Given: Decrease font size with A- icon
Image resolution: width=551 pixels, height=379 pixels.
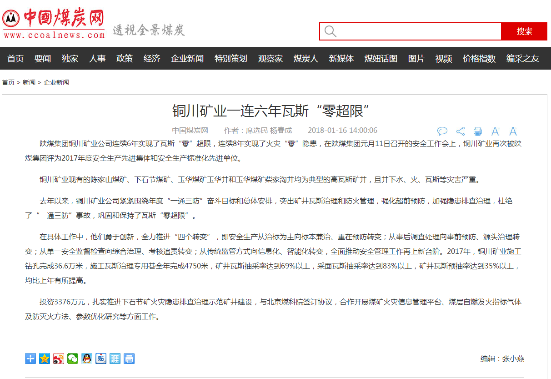Looking at the screenshot, I should click(513, 131).
